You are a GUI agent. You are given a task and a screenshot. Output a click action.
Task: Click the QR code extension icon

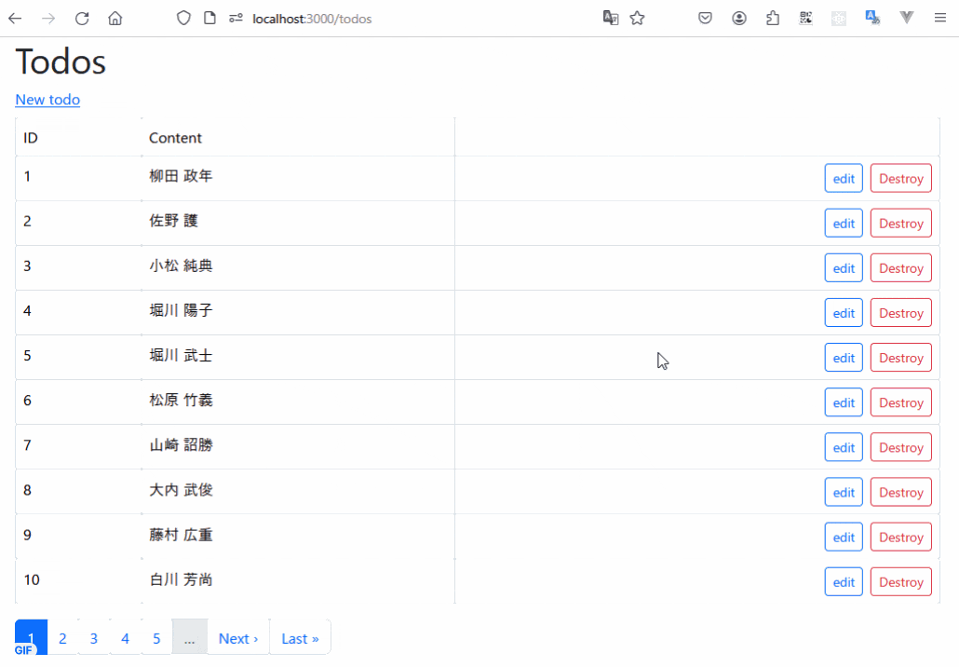pos(805,18)
